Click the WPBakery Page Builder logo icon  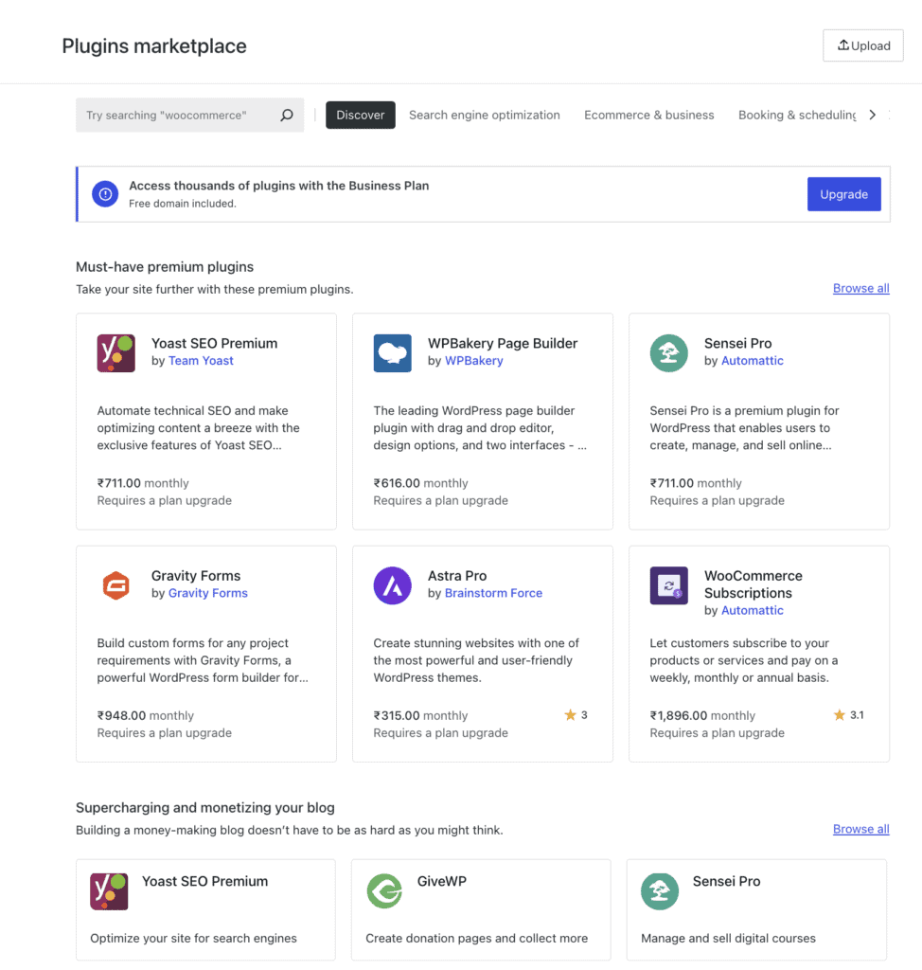click(x=392, y=352)
